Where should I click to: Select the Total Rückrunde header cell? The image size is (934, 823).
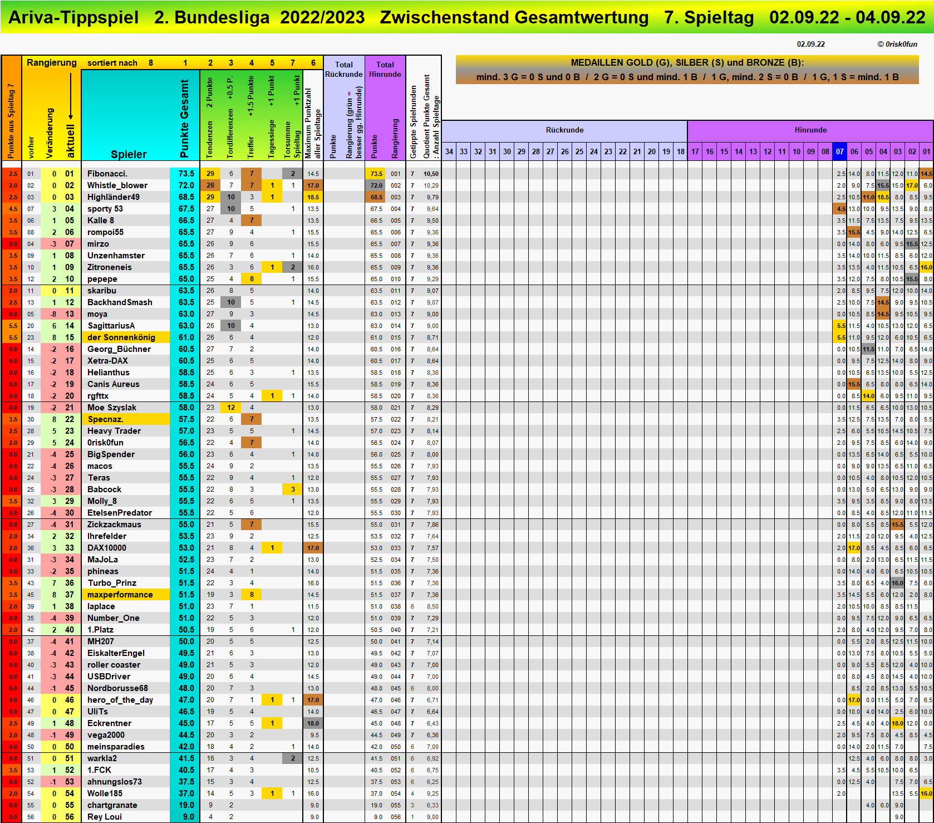(x=344, y=70)
